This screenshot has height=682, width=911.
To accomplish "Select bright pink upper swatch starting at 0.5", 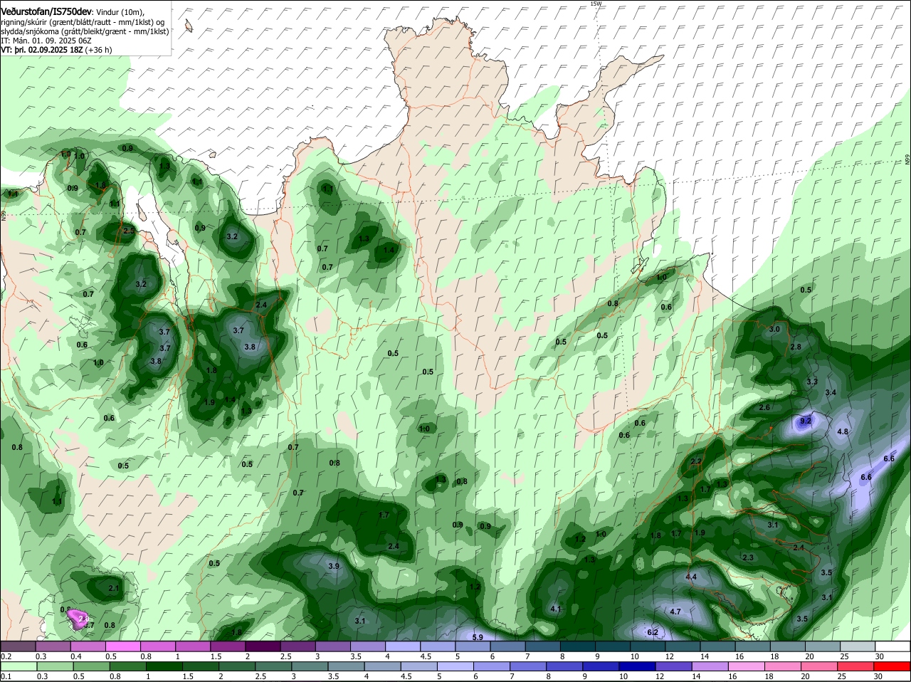I will pyautogui.click(x=122, y=646).
